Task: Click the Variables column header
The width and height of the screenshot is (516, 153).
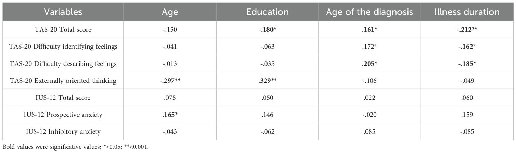Action: coord(63,12)
